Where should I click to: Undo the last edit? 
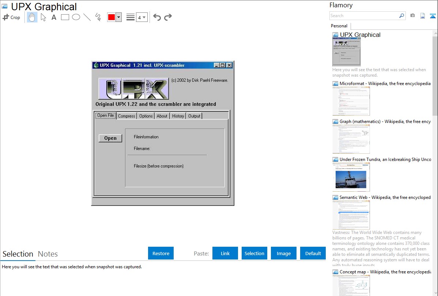coord(157,17)
